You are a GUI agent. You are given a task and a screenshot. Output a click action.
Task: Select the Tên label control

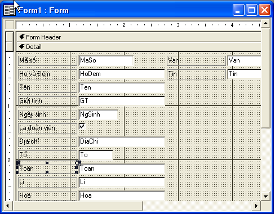[x=47, y=87]
